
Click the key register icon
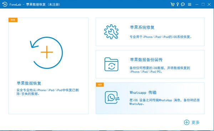tap(178, 4)
